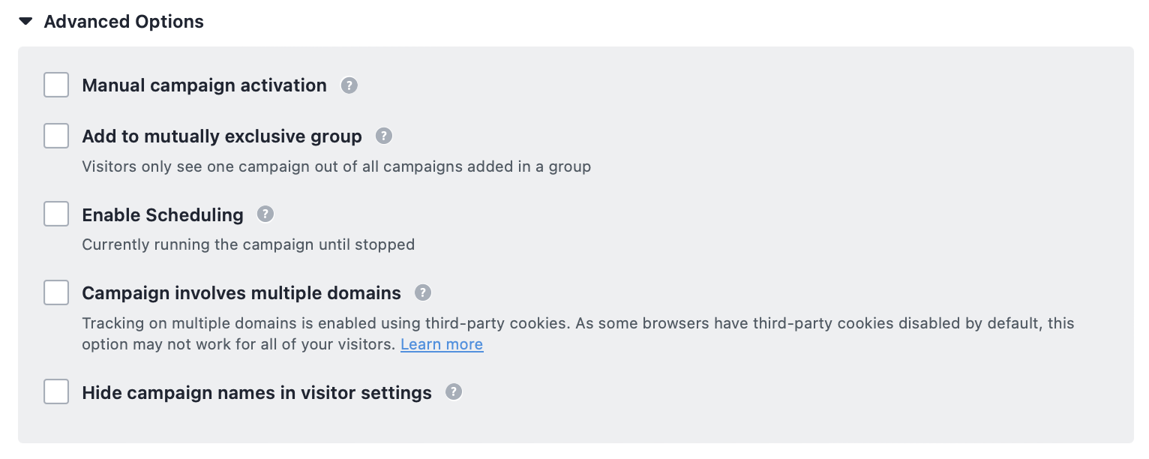
Task: Open help tooltip for Manual campaign activation
Action: click(x=349, y=85)
